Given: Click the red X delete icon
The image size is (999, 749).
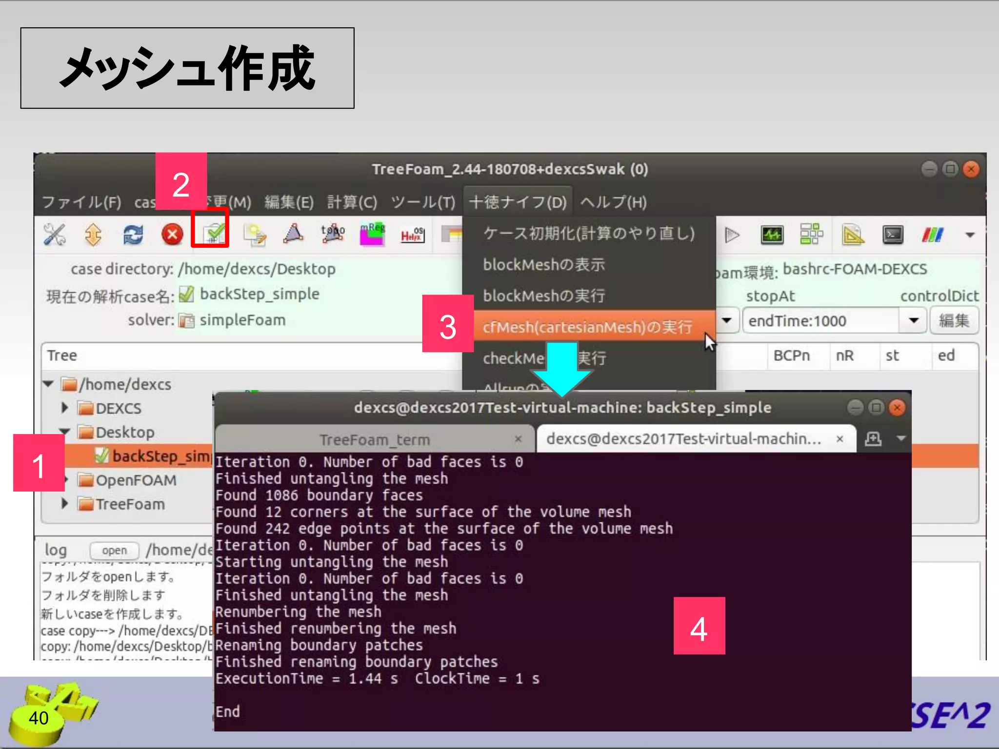Looking at the screenshot, I should (x=172, y=235).
